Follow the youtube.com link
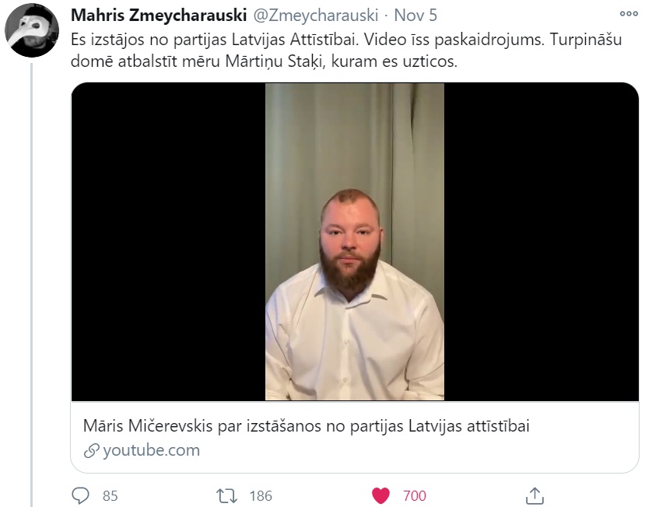Image resolution: width=645 pixels, height=507 pixels. pos(152,450)
